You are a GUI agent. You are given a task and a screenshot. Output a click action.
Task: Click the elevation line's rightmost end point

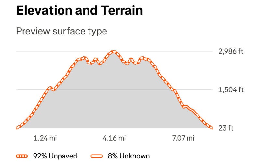(212, 128)
